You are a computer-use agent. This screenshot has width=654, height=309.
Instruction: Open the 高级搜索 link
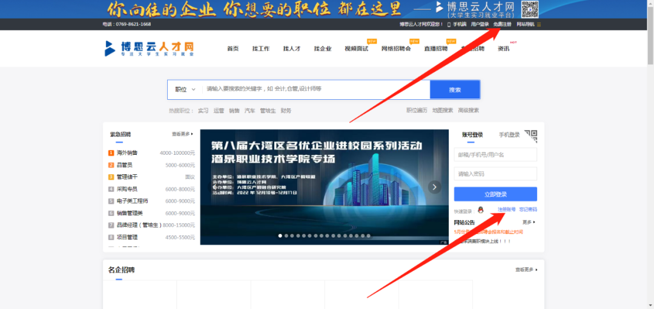[x=468, y=110]
